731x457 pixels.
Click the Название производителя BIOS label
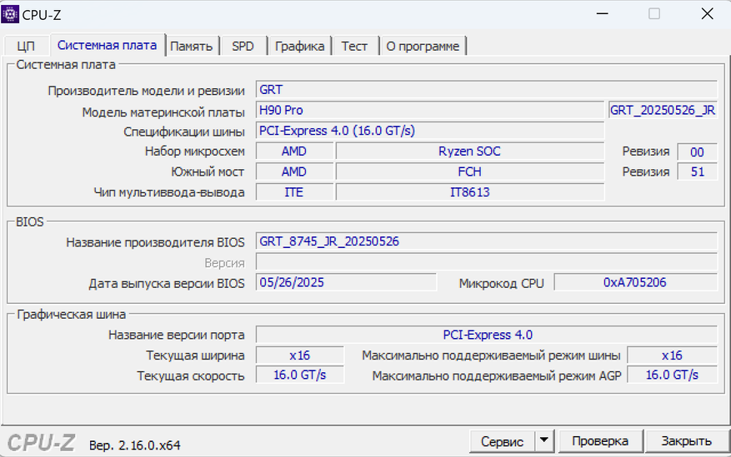tap(155, 242)
